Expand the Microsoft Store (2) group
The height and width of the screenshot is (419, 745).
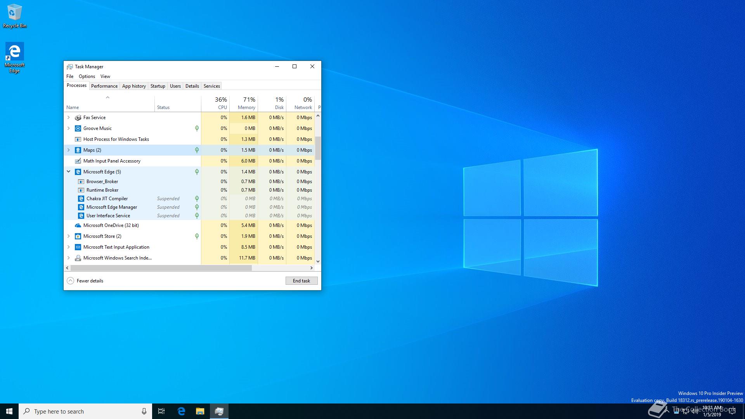pos(69,236)
